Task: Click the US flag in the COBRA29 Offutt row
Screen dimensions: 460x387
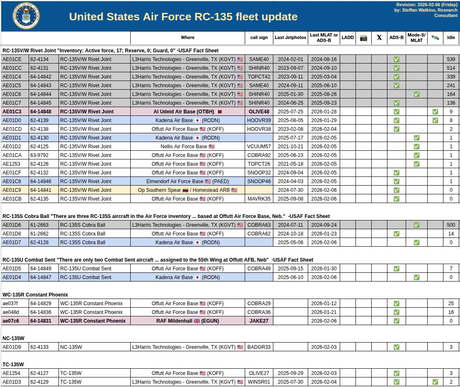Action: [x=202, y=304]
